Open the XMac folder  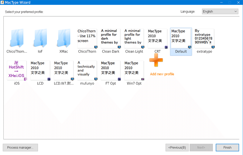coord(63,38)
